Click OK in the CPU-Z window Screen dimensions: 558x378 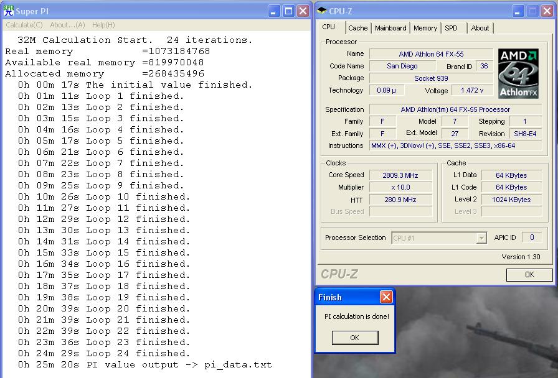[x=529, y=275]
